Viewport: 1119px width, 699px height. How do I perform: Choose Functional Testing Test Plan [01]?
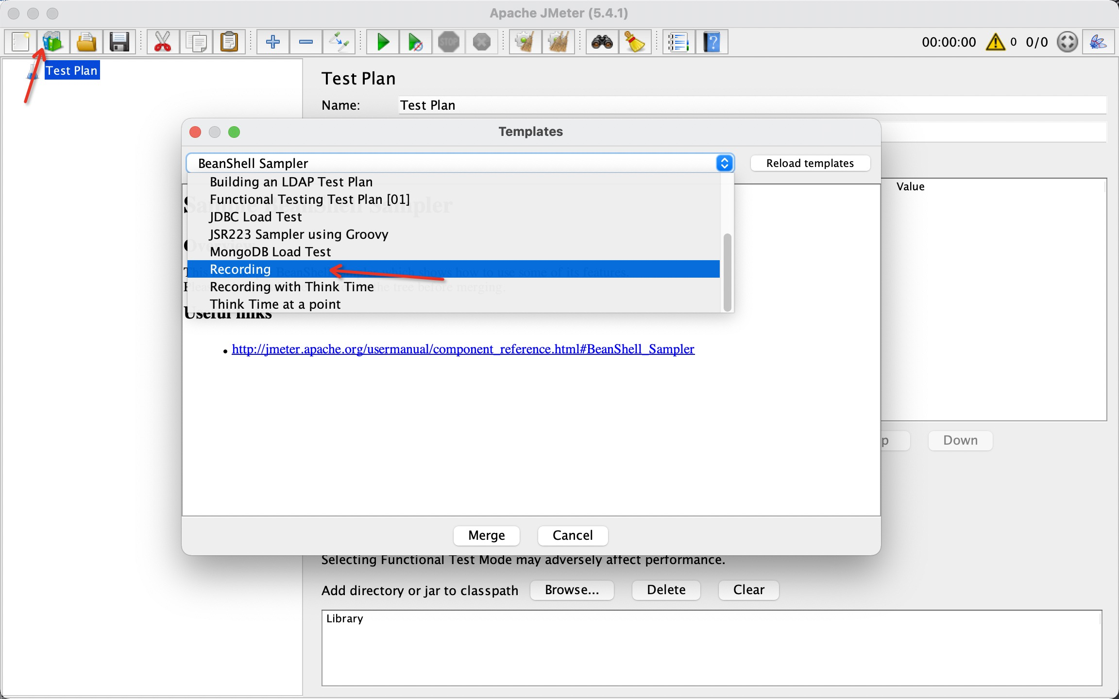[454, 199]
